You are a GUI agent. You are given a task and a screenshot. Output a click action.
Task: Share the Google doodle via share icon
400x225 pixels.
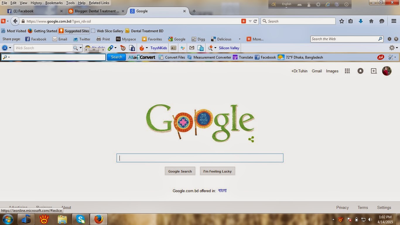click(251, 139)
